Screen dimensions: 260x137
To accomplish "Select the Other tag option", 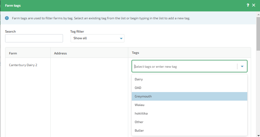I will pos(189,122).
